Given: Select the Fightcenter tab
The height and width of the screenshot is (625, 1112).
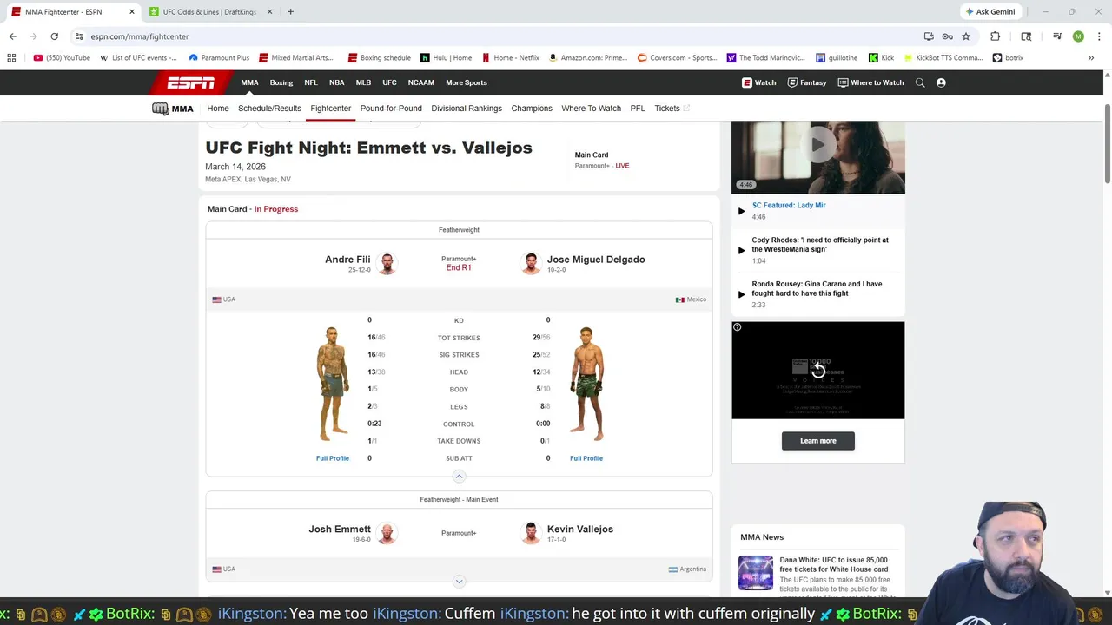Looking at the screenshot, I should click(330, 109).
